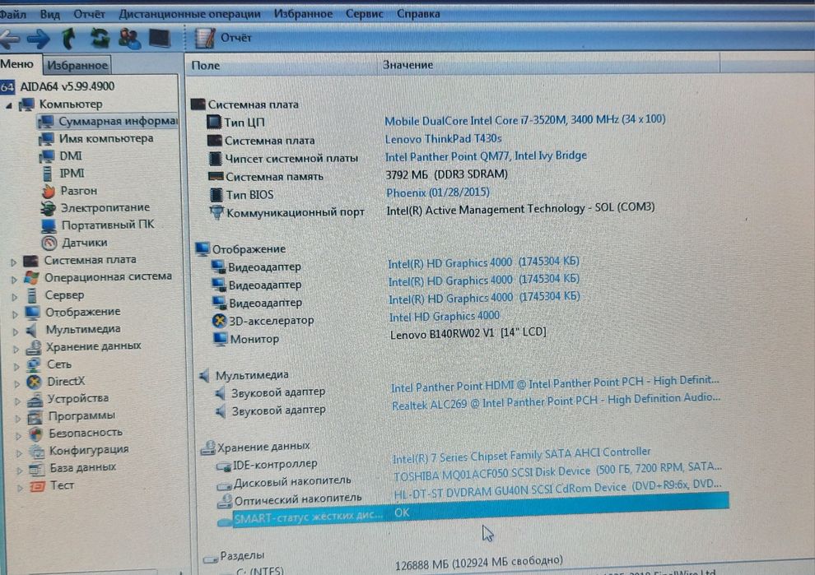The image size is (815, 575).
Task: Open the Phoenix (01/28/2015) BIOS link
Action: click(438, 192)
